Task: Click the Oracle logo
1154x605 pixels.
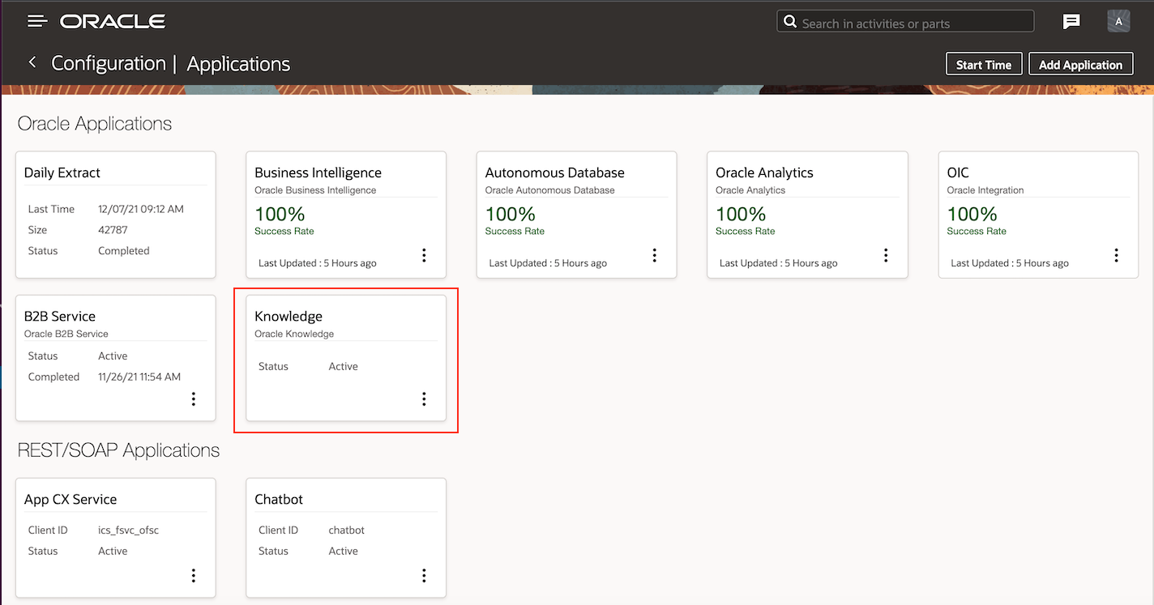Action: [x=113, y=21]
